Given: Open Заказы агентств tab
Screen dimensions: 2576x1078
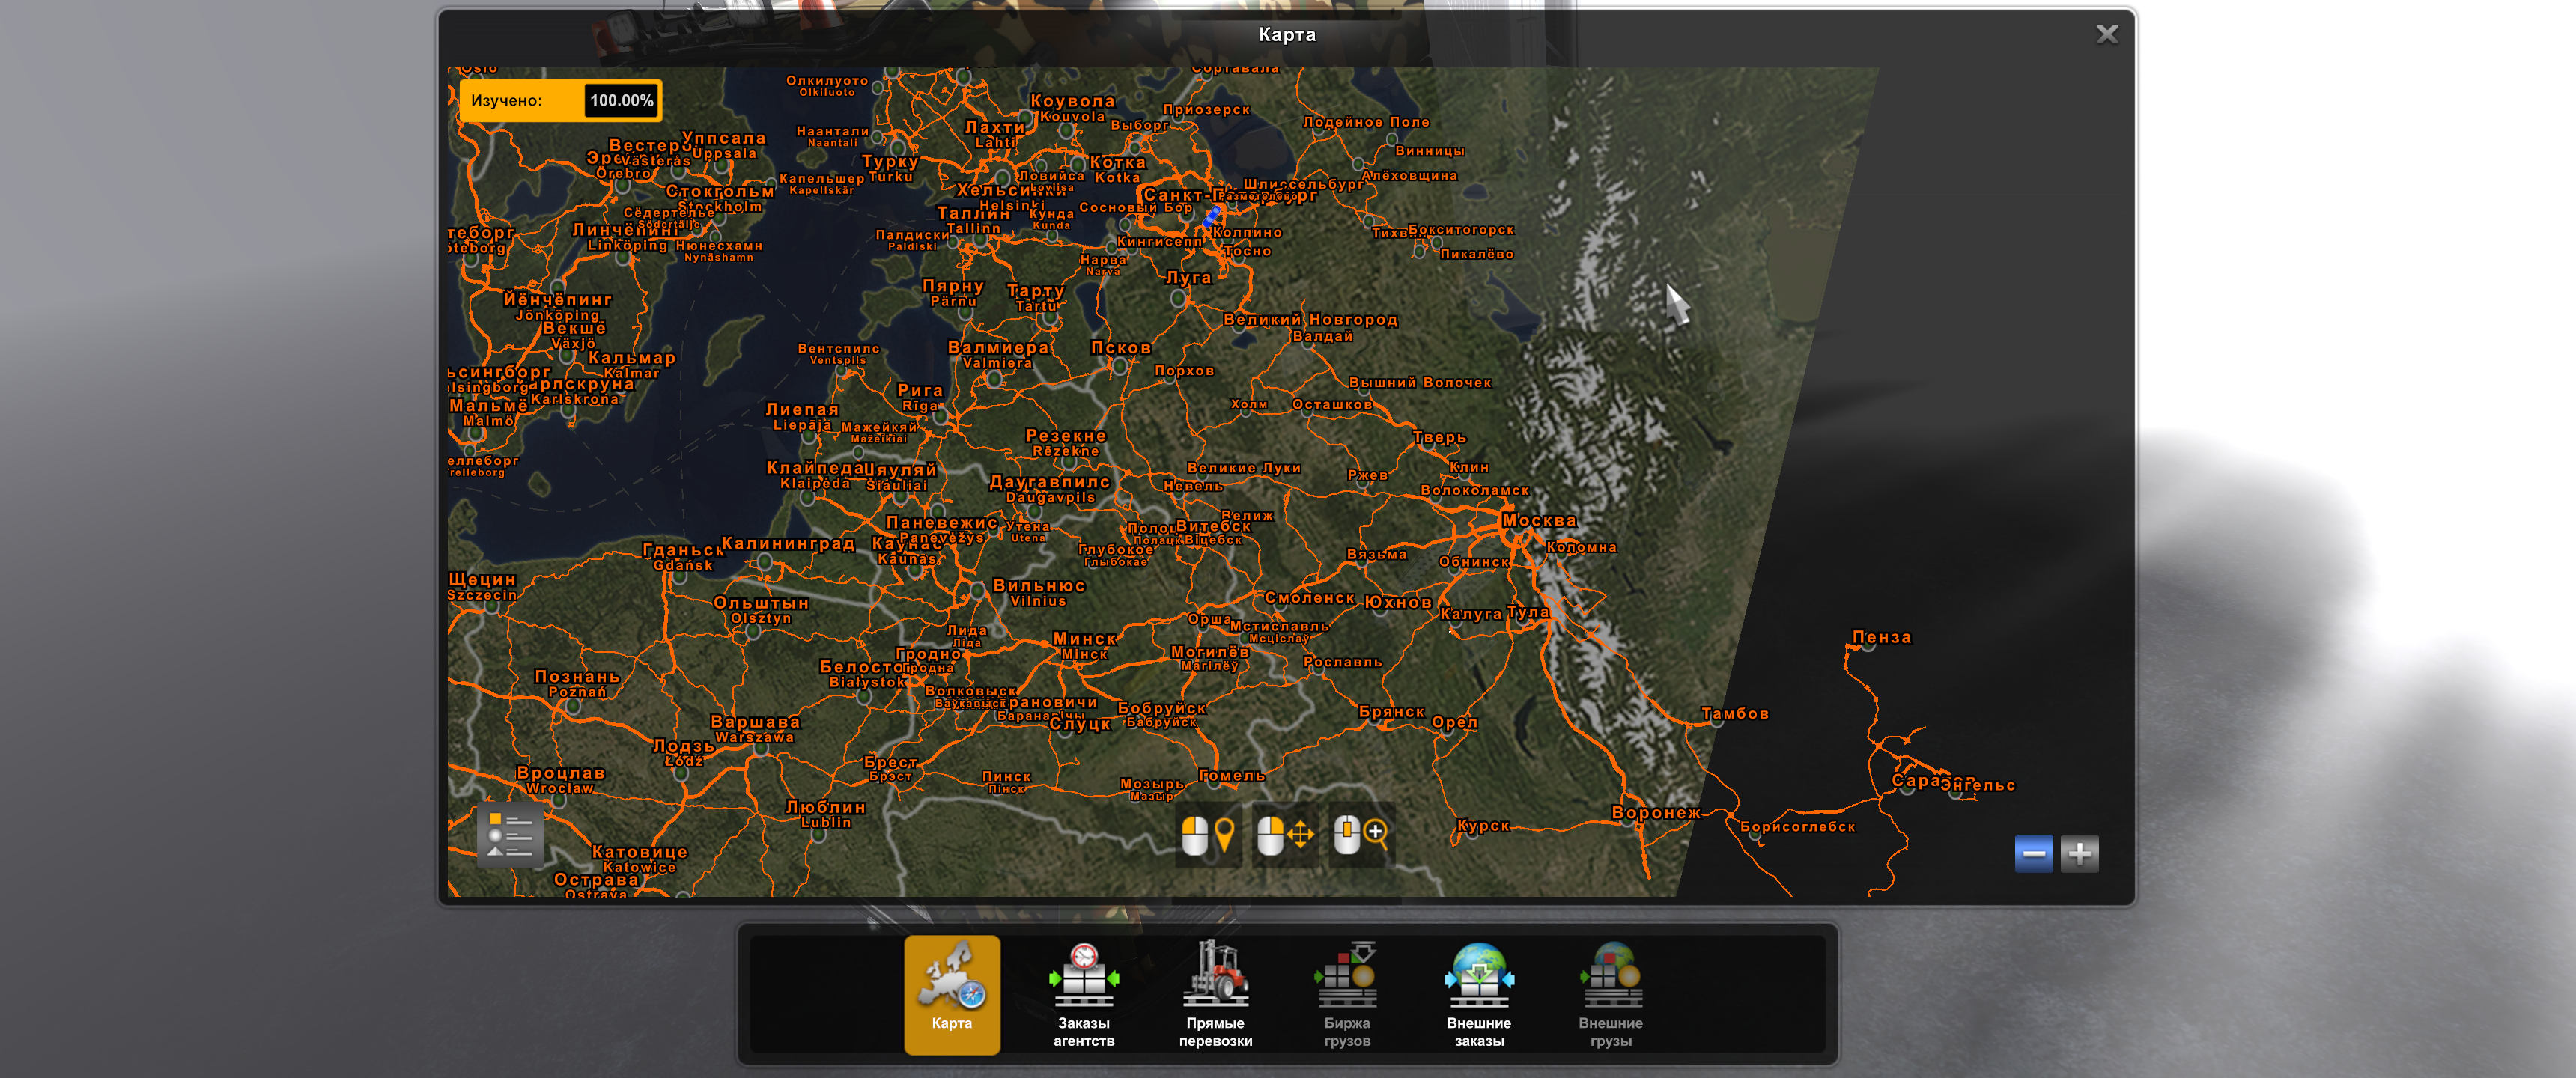Looking at the screenshot, I should pos(1083,994).
